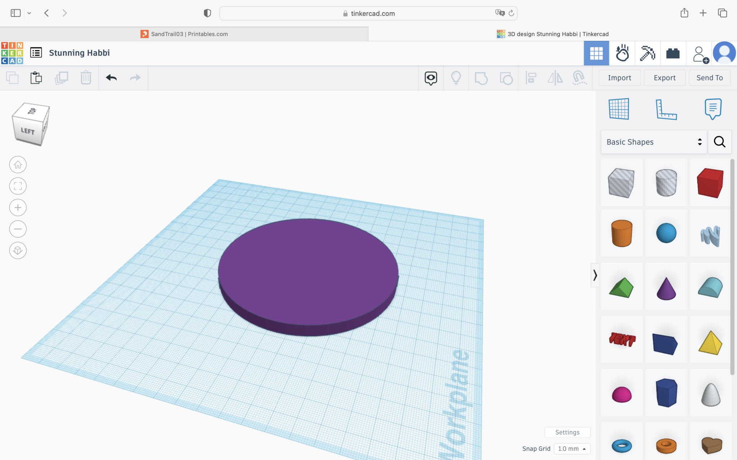Click the Export button

pyautogui.click(x=664, y=78)
